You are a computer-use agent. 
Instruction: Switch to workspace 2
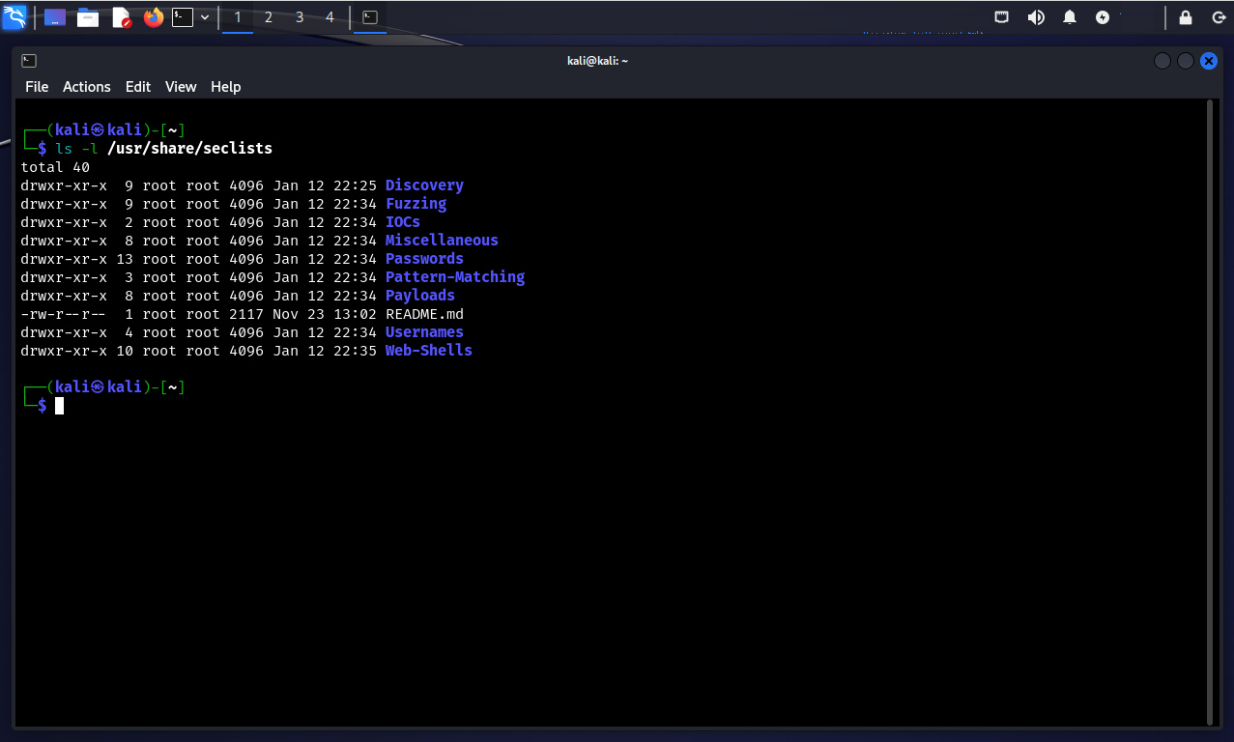(x=269, y=17)
